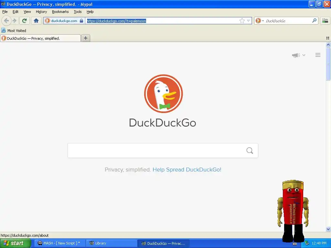This screenshot has width=331, height=248.
Task: Open the File menu
Action: coord(5,12)
